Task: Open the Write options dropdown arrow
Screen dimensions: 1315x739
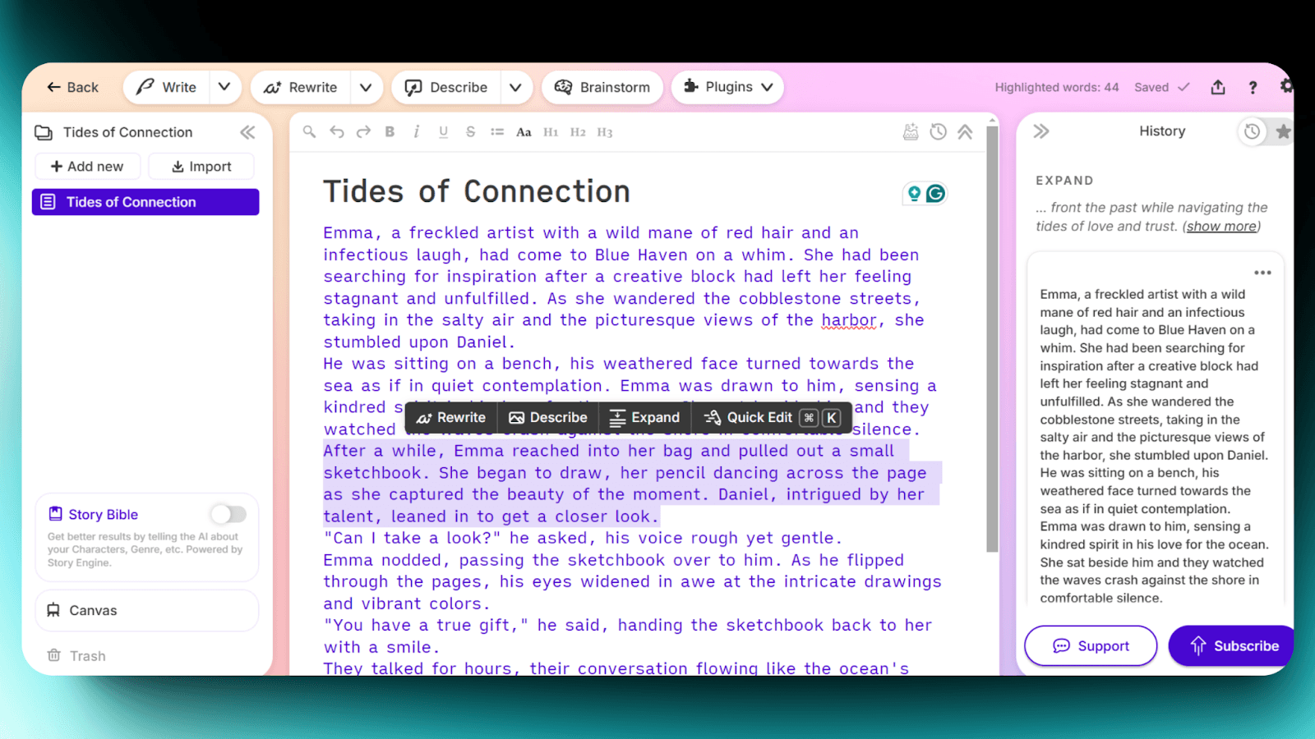Action: pos(224,87)
